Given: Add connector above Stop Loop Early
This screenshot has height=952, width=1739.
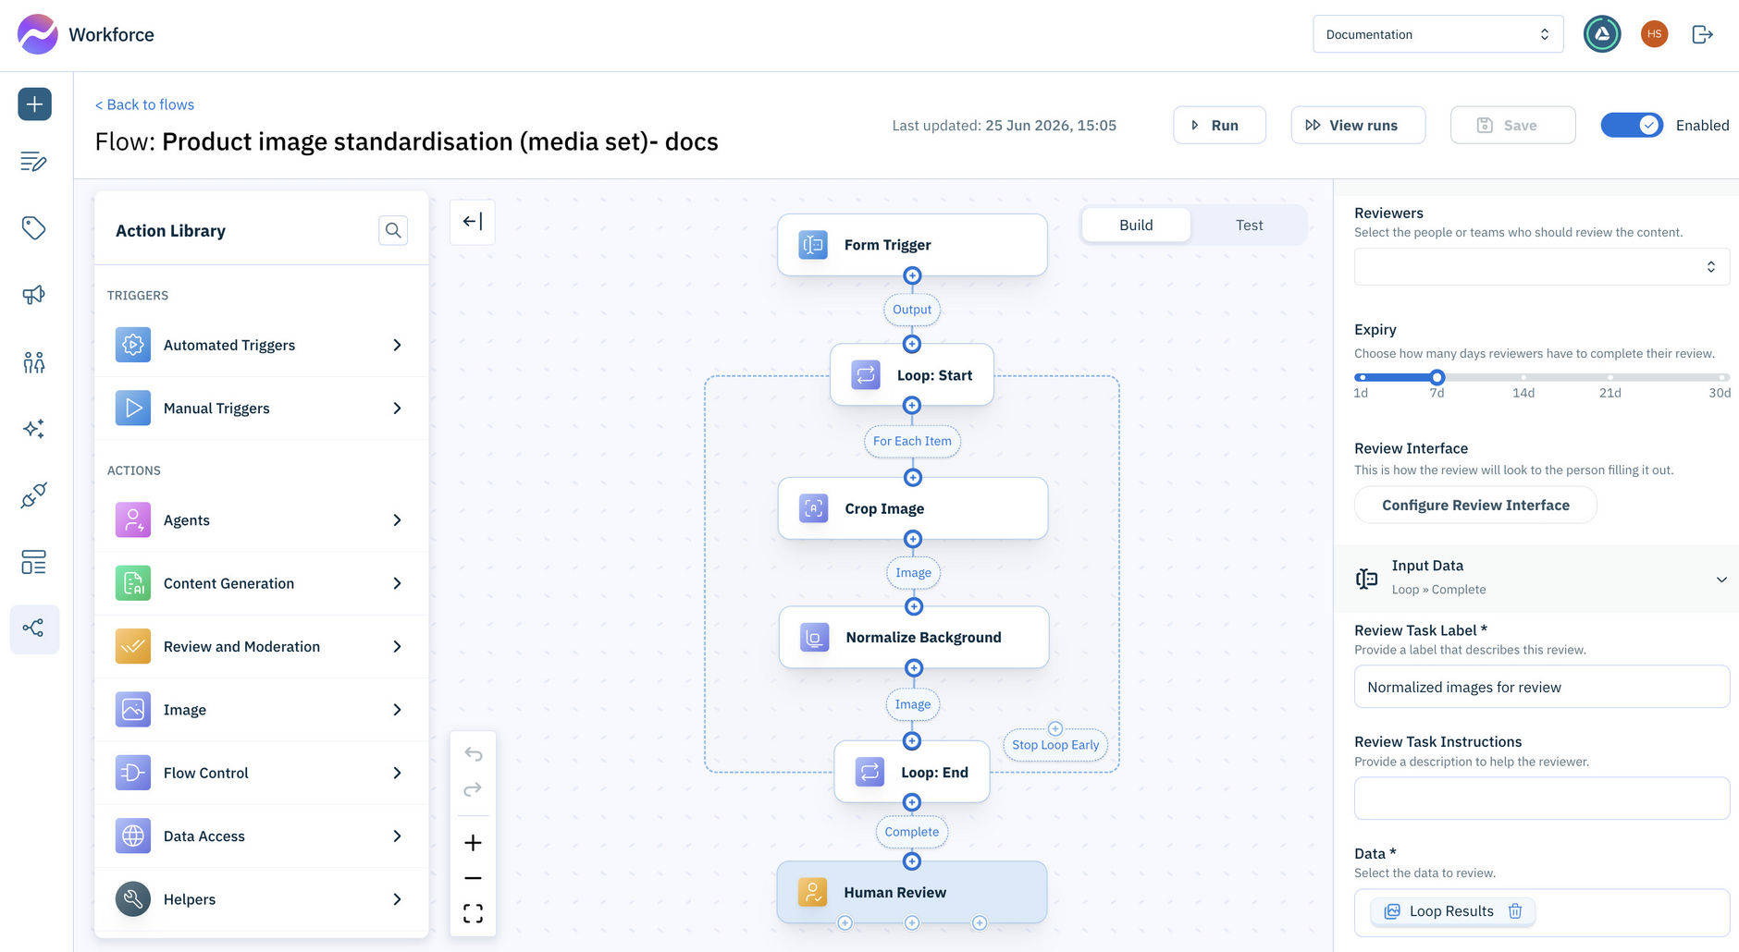Looking at the screenshot, I should pos(1055,728).
